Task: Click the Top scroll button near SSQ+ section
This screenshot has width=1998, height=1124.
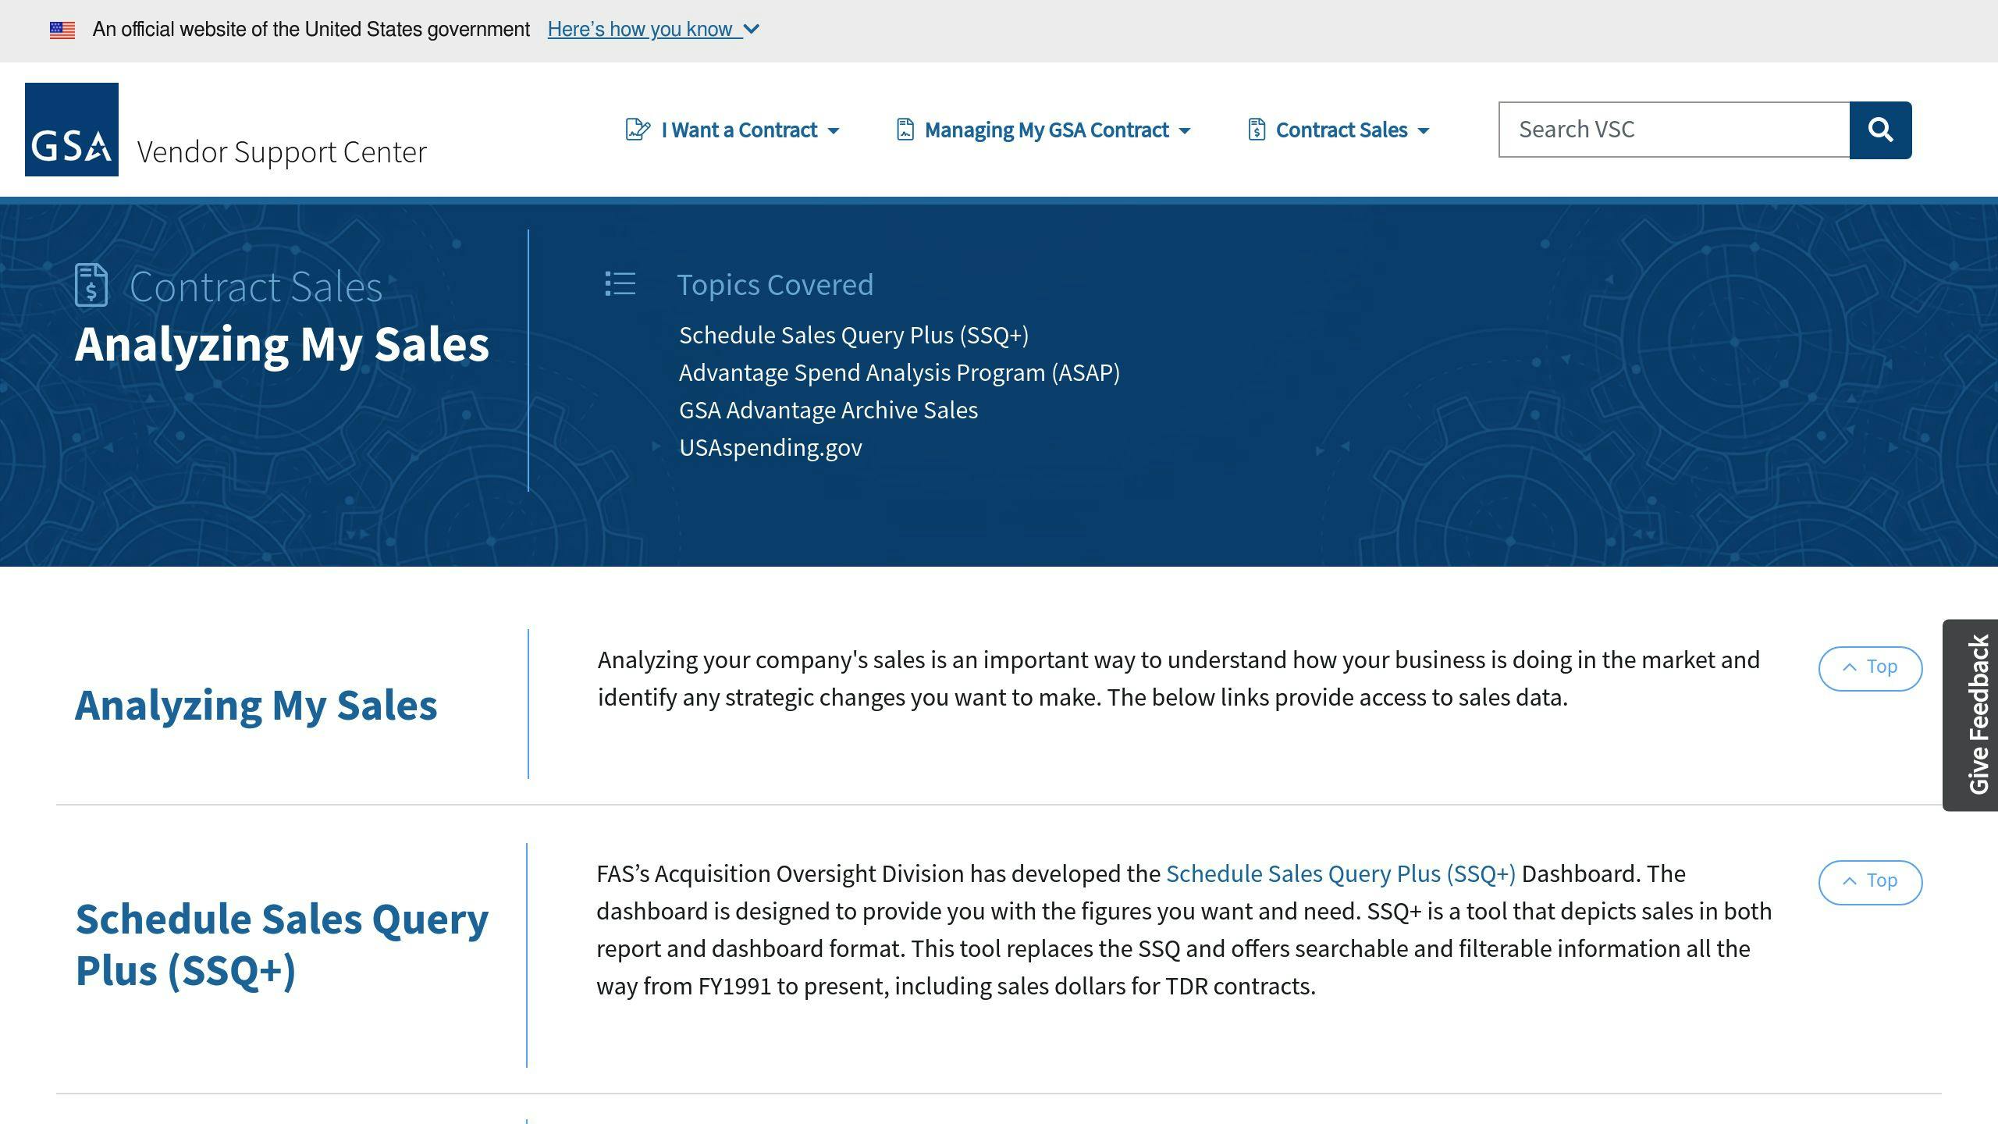Action: (1869, 880)
